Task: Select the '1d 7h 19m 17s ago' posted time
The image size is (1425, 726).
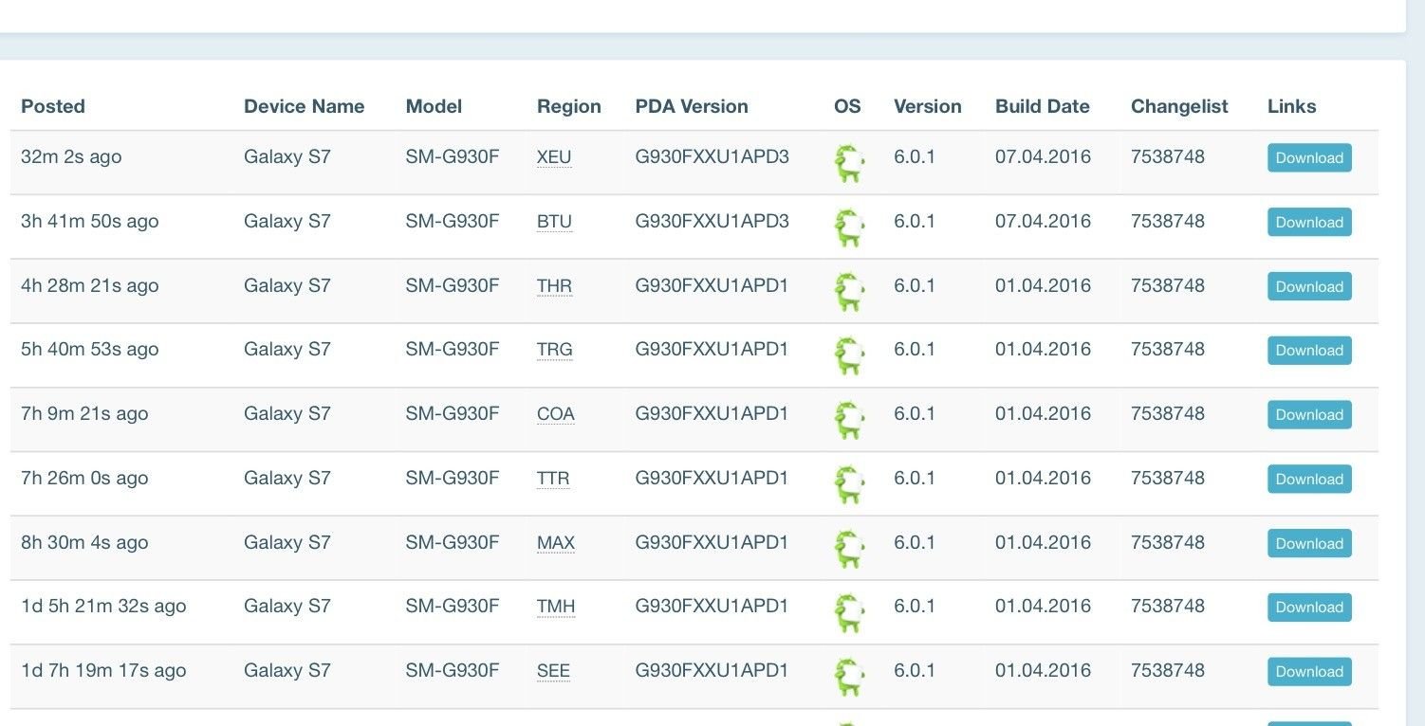Action: point(104,671)
